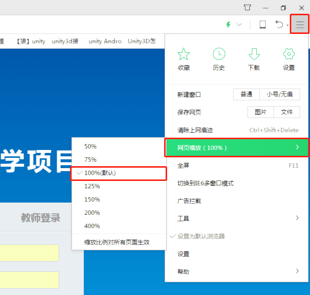
Task: Open the skin shirt icon in title bar
Action: (247, 7)
